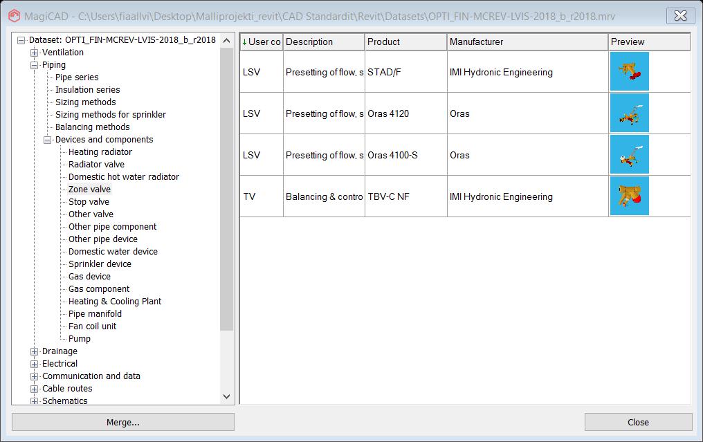
Task: Expand the Drainage branch
Action: click(34, 351)
